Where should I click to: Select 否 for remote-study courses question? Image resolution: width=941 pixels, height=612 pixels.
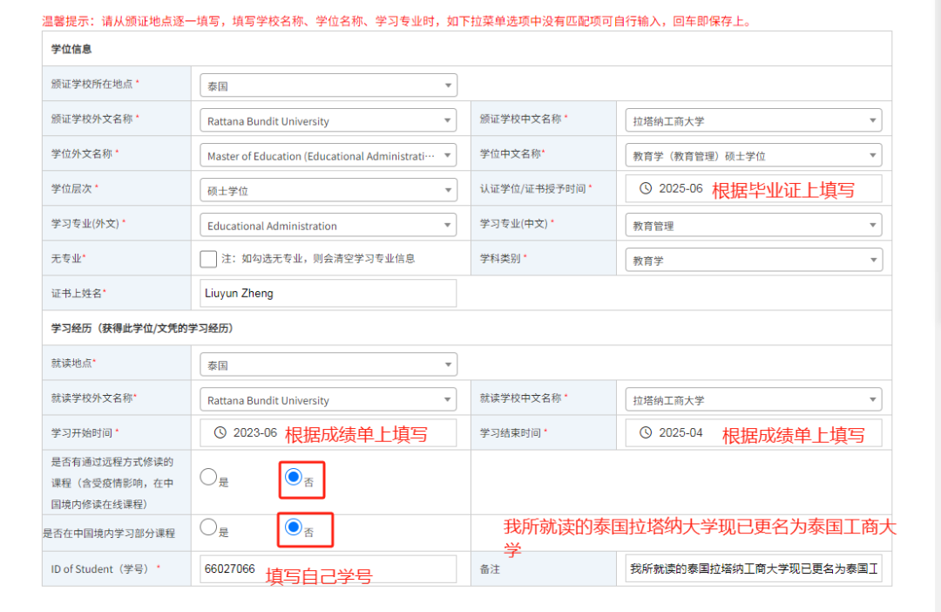point(294,477)
